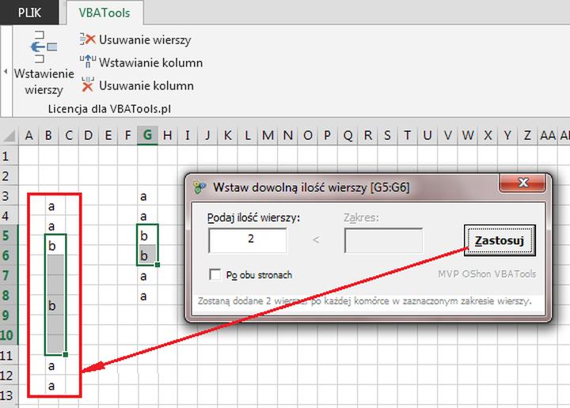Click the Podaj ilość wierszy input field
Image resolution: width=570 pixels, height=408 pixels.
(248, 240)
